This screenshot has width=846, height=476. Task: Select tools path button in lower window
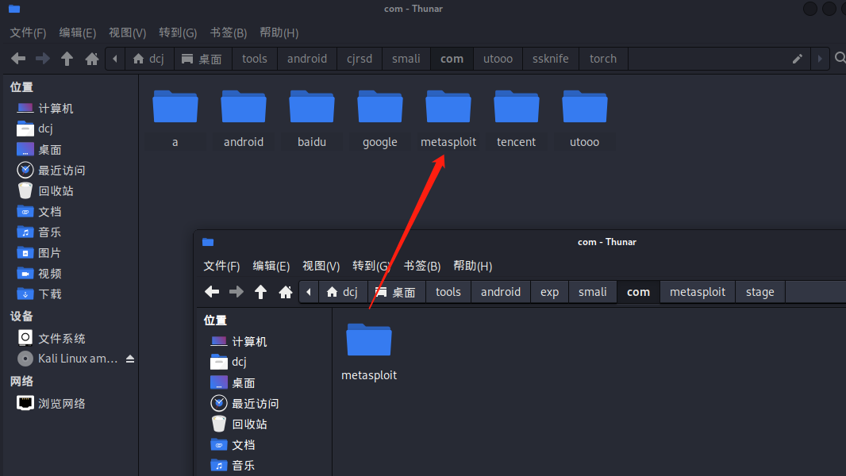coord(448,292)
